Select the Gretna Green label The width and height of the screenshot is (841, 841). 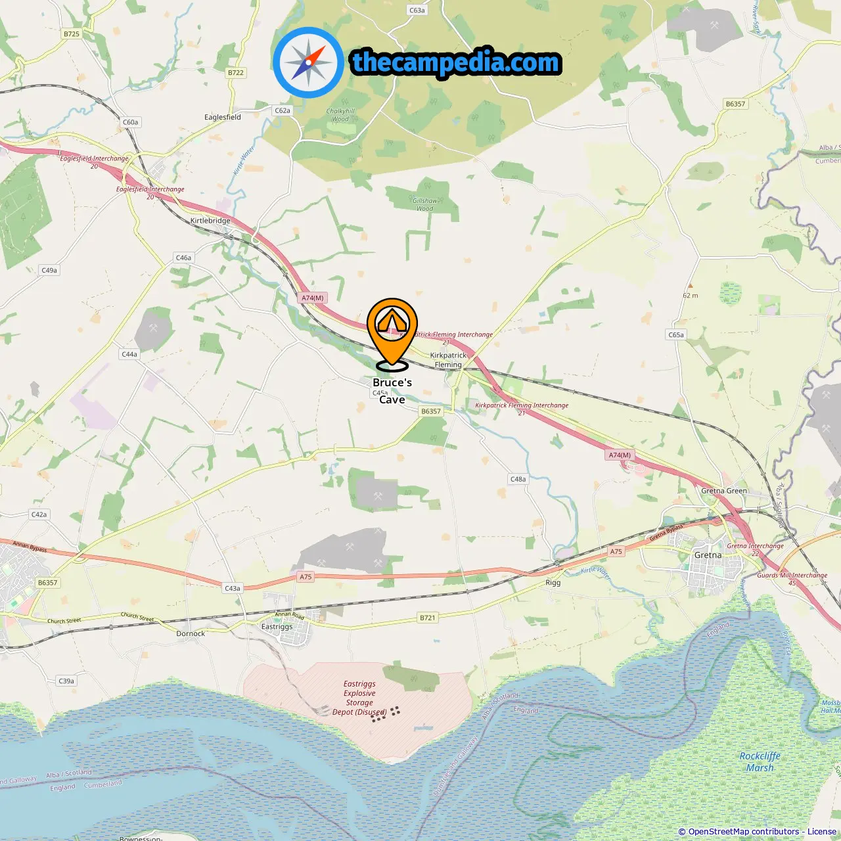(x=724, y=491)
